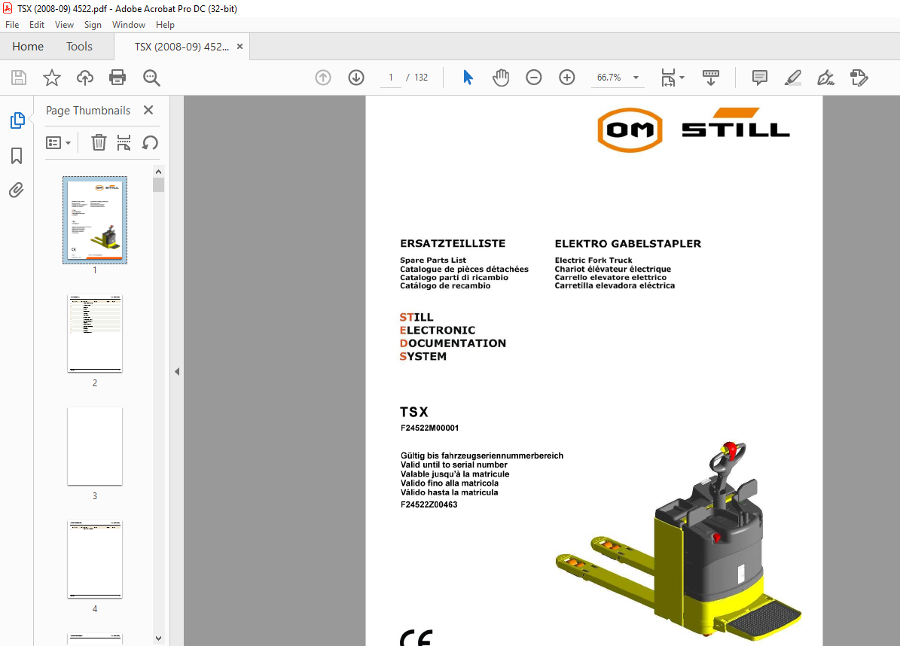
Task: Open the File menu
Action: [12, 25]
